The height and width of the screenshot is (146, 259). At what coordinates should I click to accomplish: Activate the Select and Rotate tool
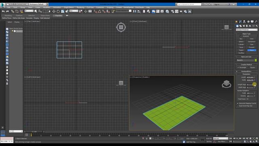(58, 11)
